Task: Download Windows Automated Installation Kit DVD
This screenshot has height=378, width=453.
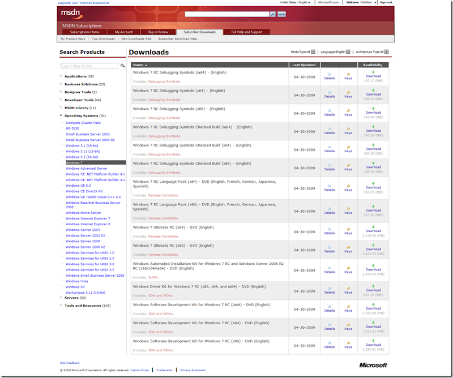Action: [x=373, y=268]
